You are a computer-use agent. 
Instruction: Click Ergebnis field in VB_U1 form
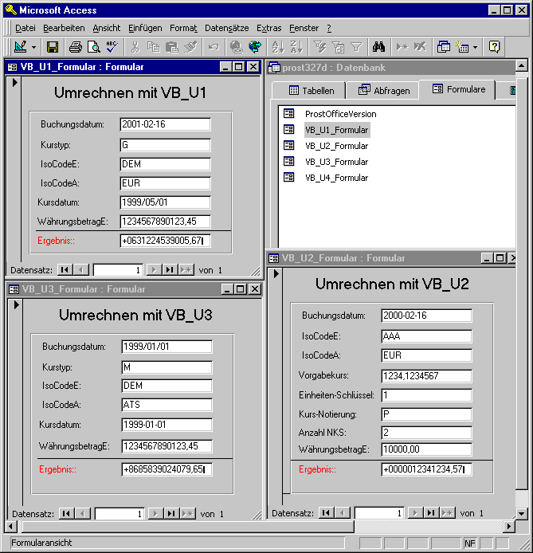[x=165, y=241]
